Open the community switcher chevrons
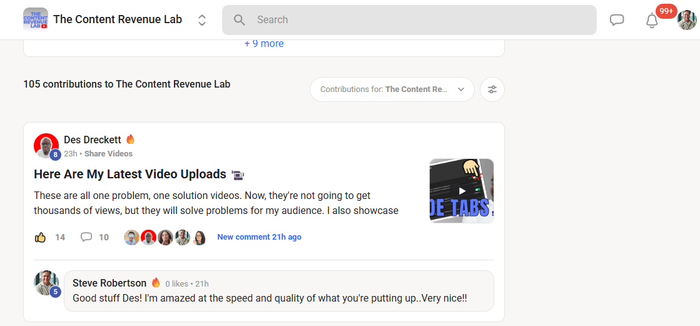The height and width of the screenshot is (326, 700). click(202, 20)
